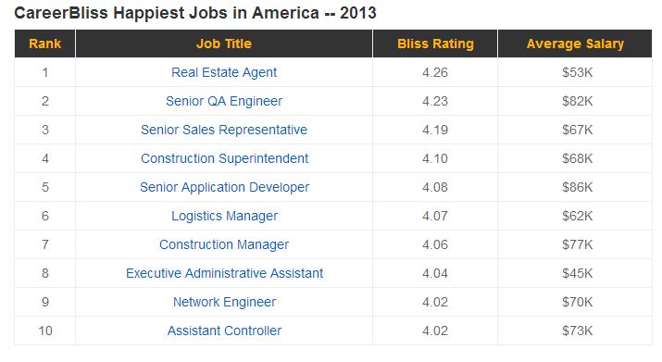662x362 pixels.
Task: Click the 4.10 bliss rating cell
Action: click(x=435, y=158)
